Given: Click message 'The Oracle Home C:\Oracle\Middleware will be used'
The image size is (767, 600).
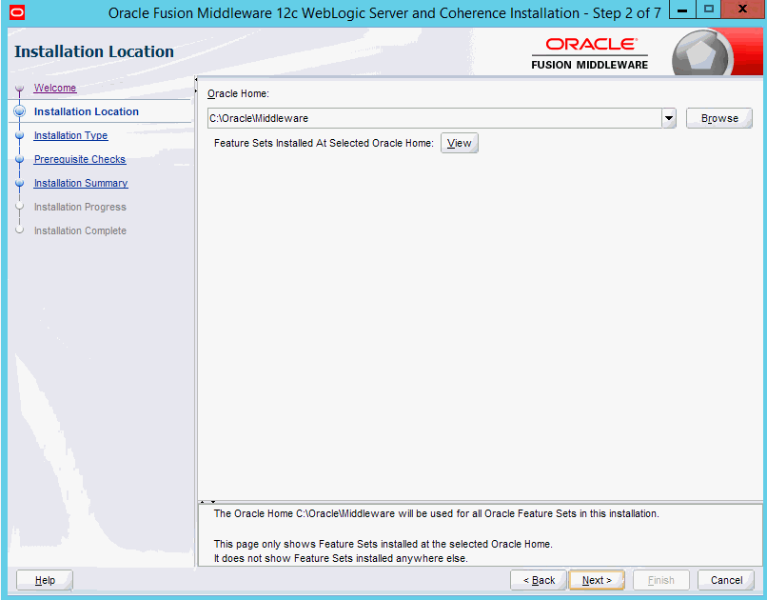Looking at the screenshot, I should 437,513.
